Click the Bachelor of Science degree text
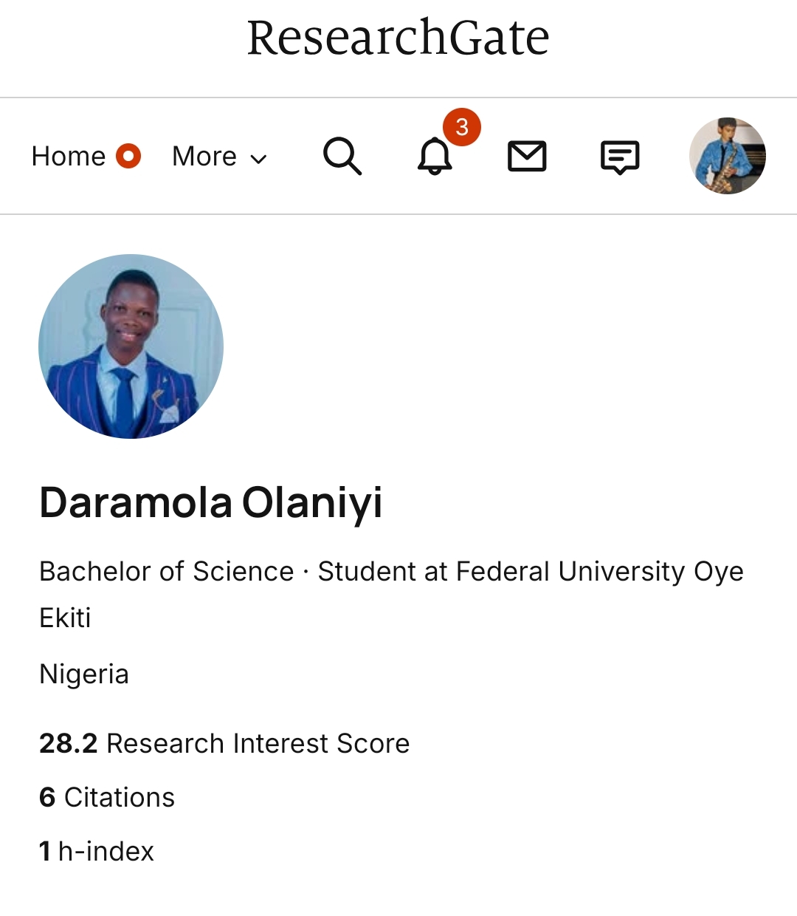The width and height of the screenshot is (797, 916). coord(167,572)
